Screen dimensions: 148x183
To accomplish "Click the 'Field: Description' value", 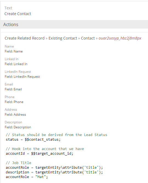I will click(x=18, y=127).
